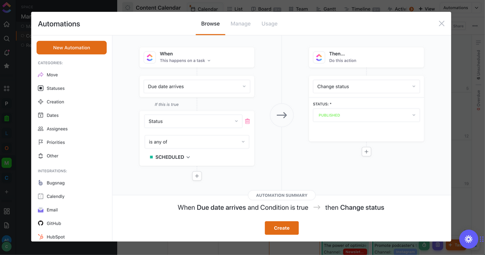Switch to the Usage tab
Screen dimensions: 485x255
269,24
